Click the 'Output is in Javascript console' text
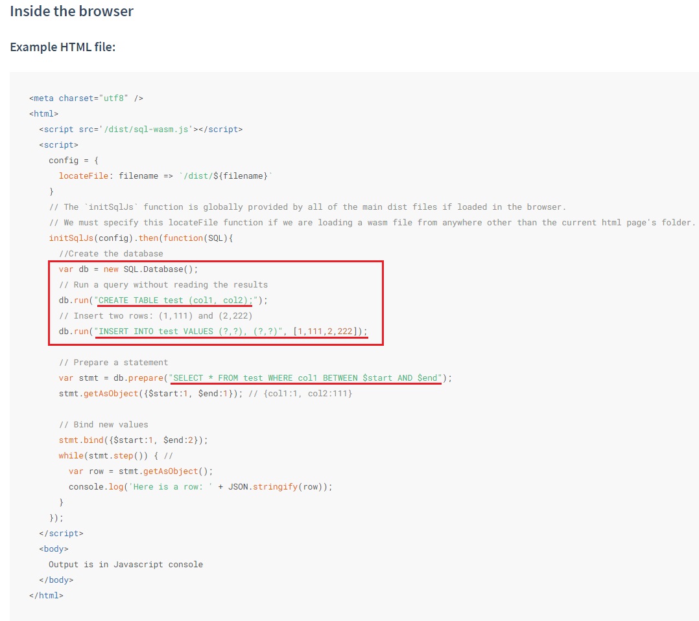 [126, 565]
